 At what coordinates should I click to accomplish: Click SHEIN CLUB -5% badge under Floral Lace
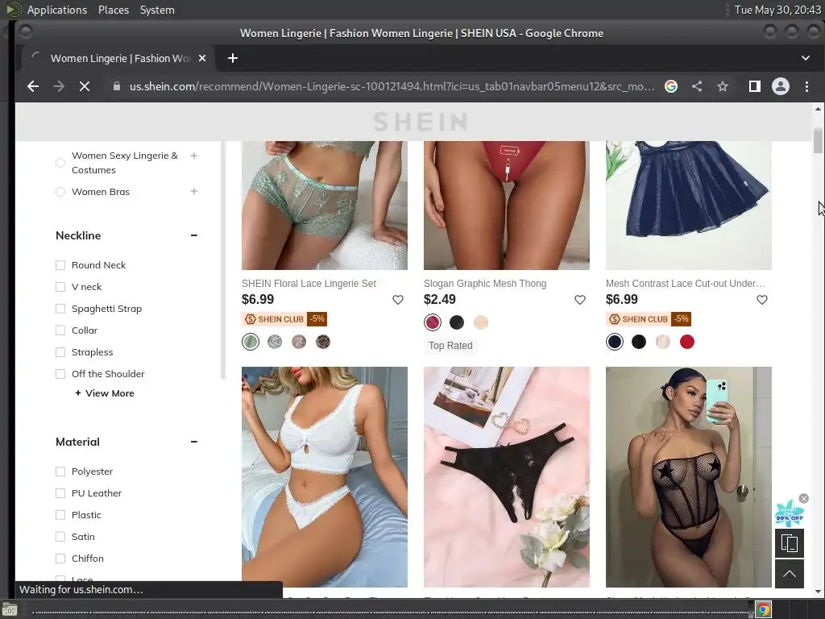284,319
